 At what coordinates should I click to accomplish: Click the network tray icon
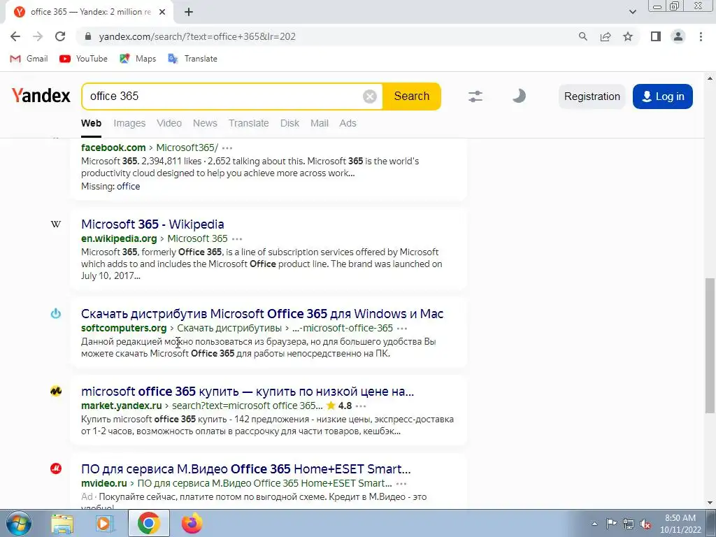629,524
